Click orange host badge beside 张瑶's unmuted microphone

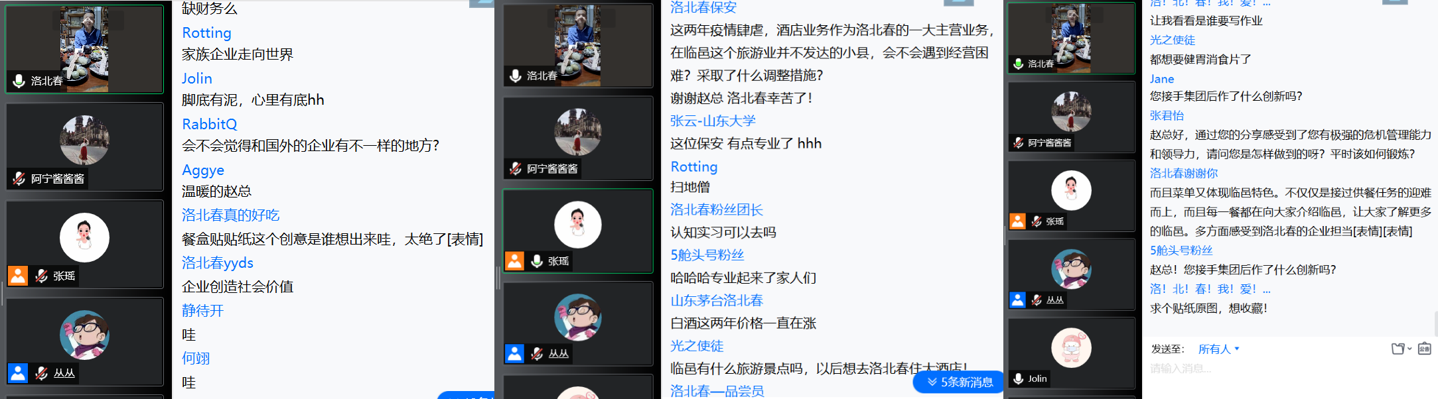click(515, 261)
